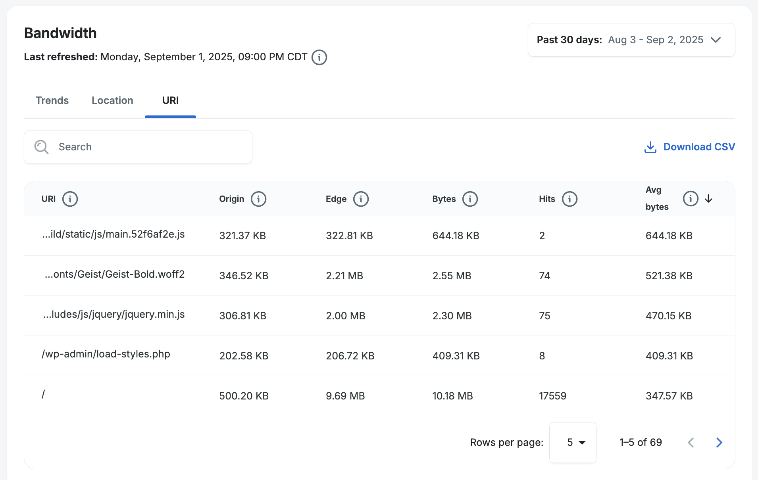Click the URI column info icon
The width and height of the screenshot is (758, 480).
tap(70, 199)
